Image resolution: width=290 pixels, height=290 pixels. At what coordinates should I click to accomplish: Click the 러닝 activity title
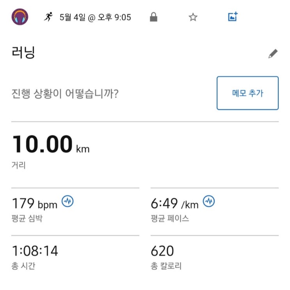23,53
